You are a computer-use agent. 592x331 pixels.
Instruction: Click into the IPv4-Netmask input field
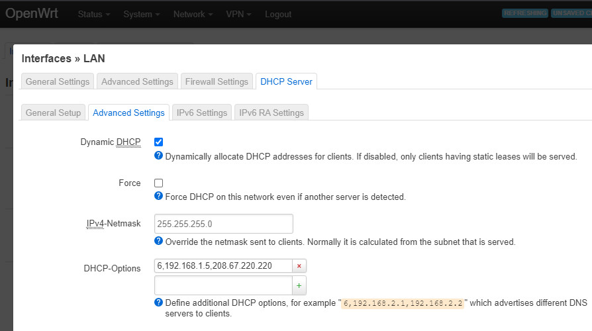tap(223, 224)
